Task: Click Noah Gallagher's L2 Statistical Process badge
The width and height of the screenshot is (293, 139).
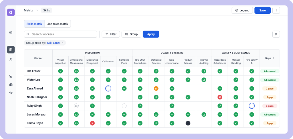Action: [x=156, y=97]
